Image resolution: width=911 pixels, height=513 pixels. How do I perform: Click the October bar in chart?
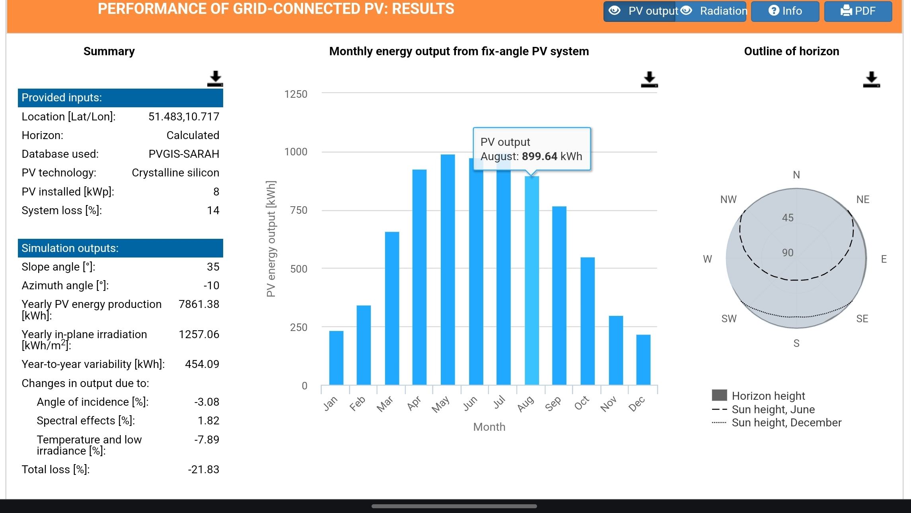tap(588, 321)
